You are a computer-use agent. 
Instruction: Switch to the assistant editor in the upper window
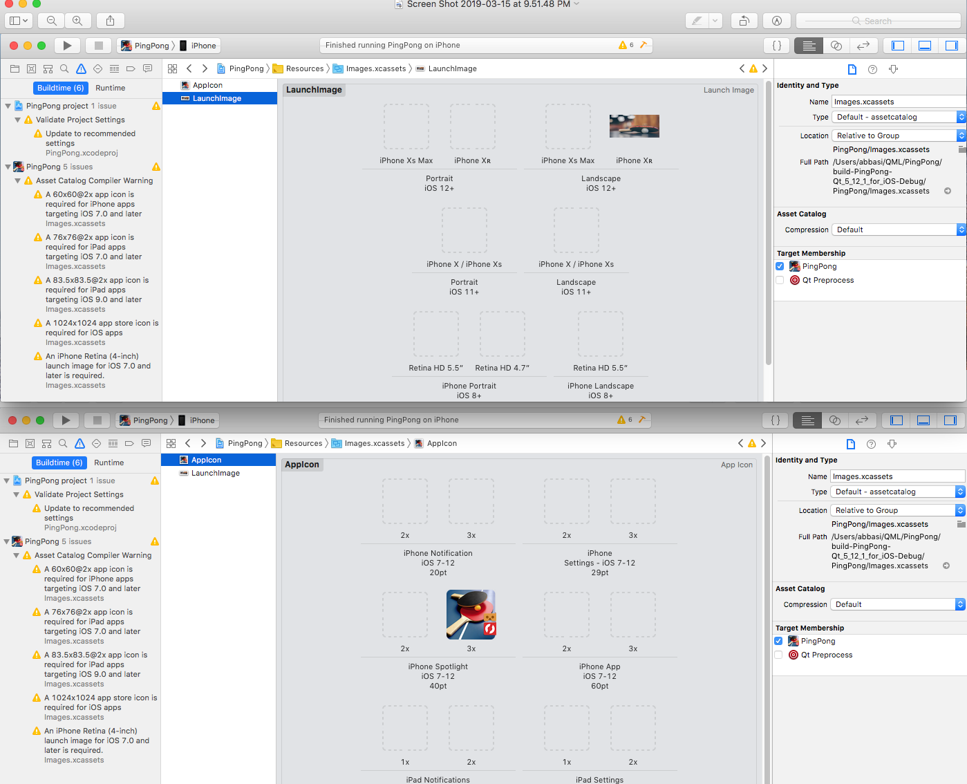[836, 46]
